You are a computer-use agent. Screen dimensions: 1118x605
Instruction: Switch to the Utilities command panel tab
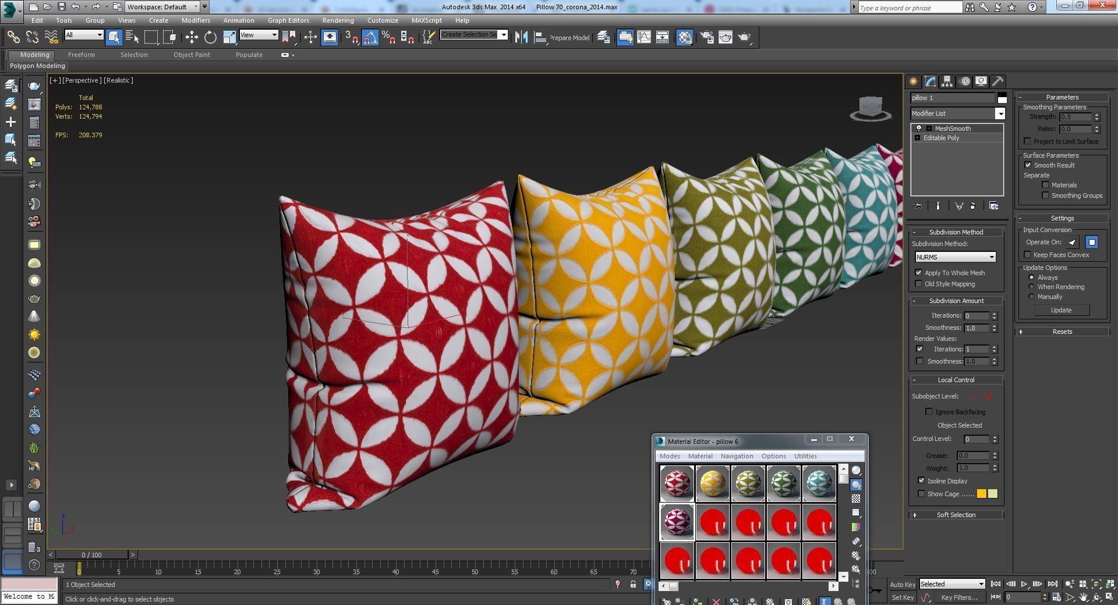click(997, 81)
